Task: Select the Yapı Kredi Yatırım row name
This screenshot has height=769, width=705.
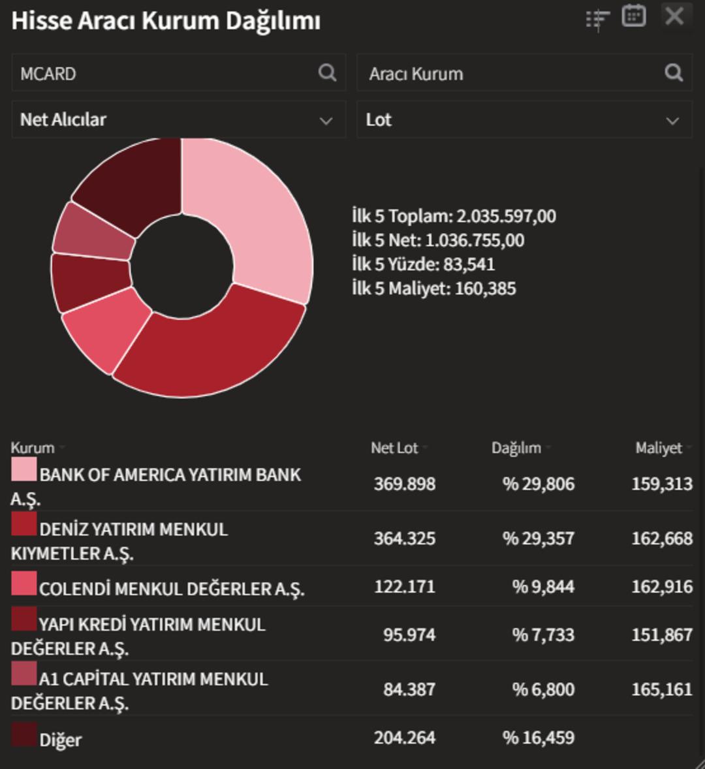Action: tap(151, 625)
